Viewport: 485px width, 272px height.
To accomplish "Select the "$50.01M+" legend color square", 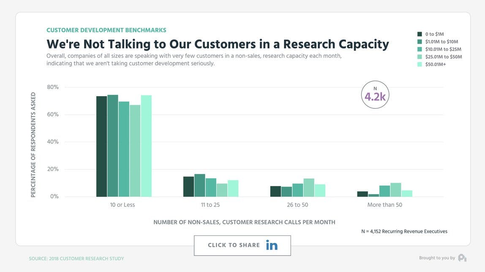I will pos(420,65).
